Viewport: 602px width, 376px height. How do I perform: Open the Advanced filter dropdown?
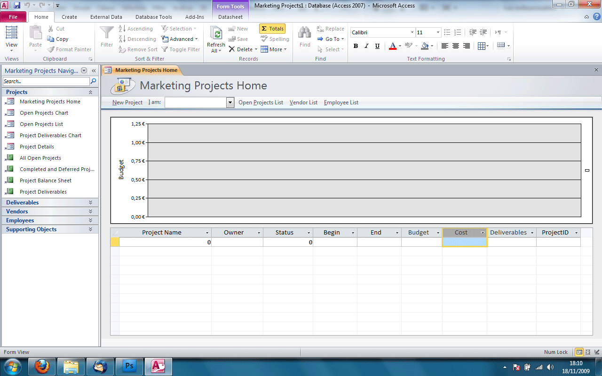(x=179, y=39)
